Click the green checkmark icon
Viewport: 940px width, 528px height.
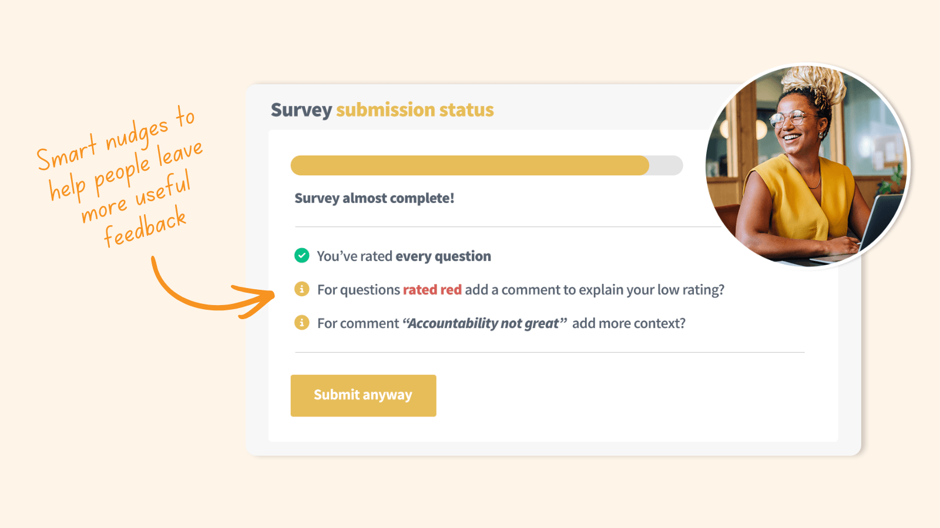[302, 255]
